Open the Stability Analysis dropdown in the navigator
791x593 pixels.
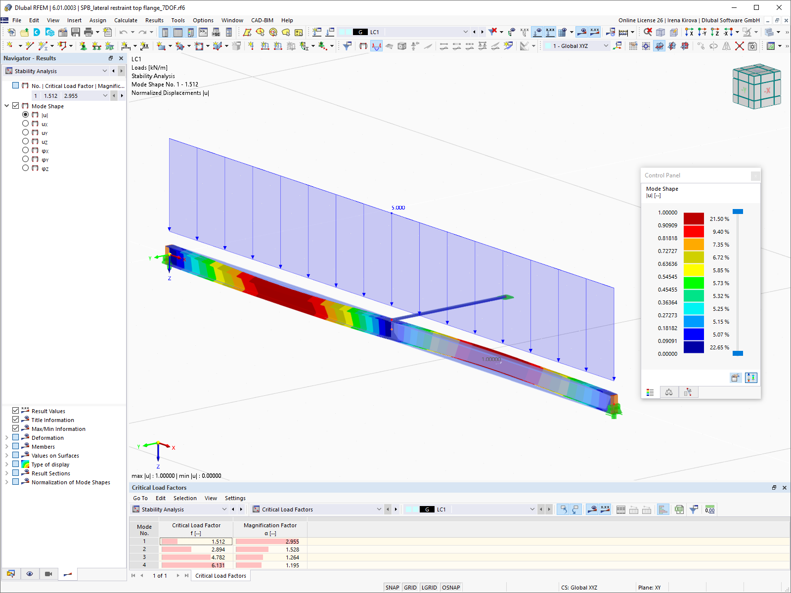[x=105, y=71]
